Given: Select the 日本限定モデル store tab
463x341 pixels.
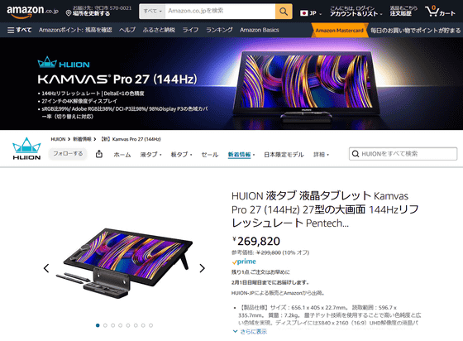Looking at the screenshot, I should pos(284,155).
